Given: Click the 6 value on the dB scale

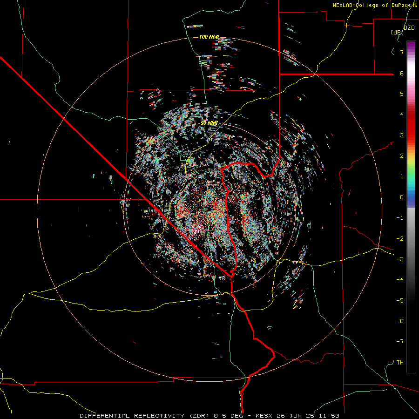Looking at the screenshot, I should [x=402, y=73].
